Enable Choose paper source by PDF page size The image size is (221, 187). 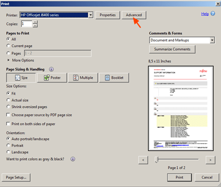8,115
